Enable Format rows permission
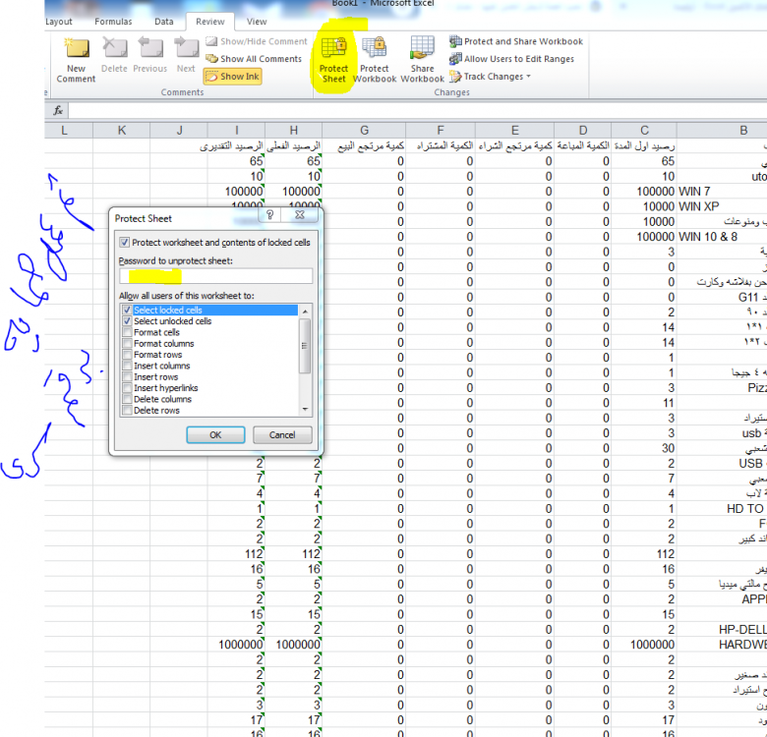 click(127, 355)
